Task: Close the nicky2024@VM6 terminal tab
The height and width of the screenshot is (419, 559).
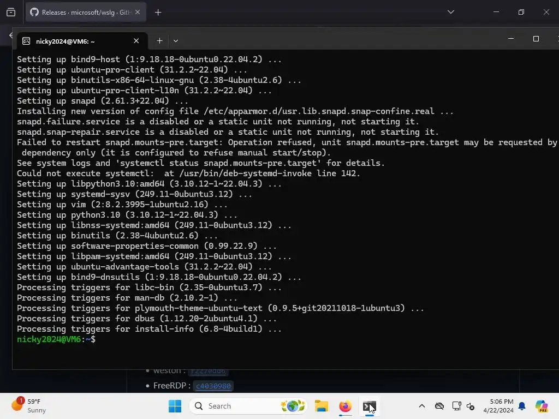Action: point(136,41)
